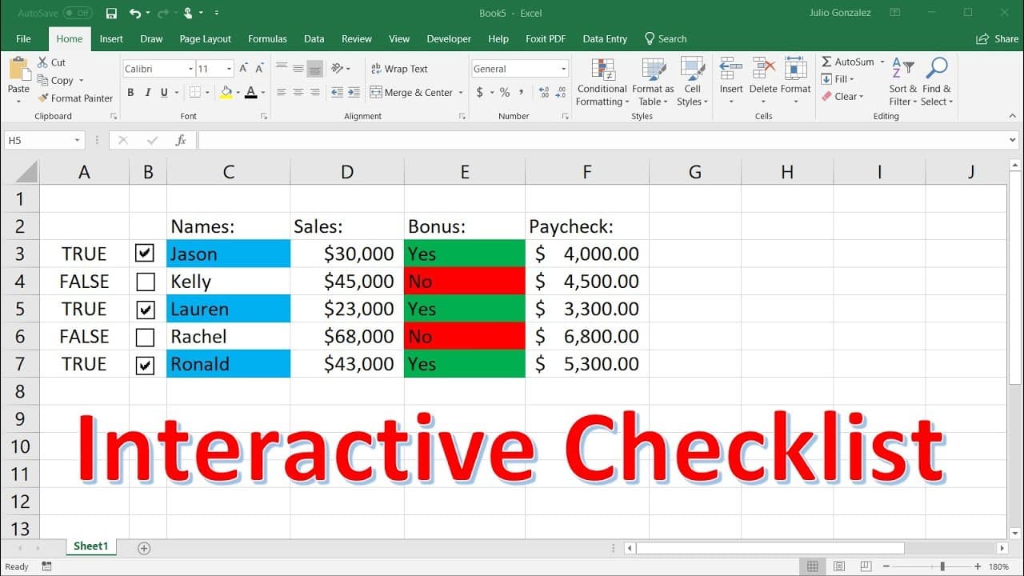Open Cell Styles gallery

tap(692, 82)
